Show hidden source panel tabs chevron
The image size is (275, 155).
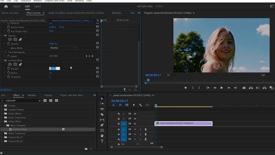coord(139,13)
